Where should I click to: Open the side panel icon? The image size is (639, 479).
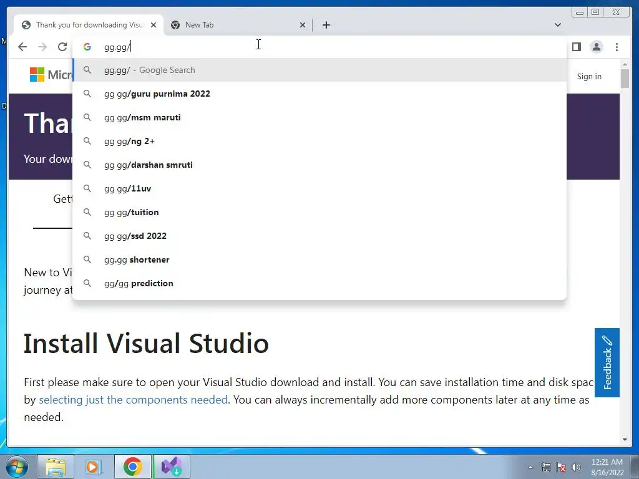tap(576, 47)
